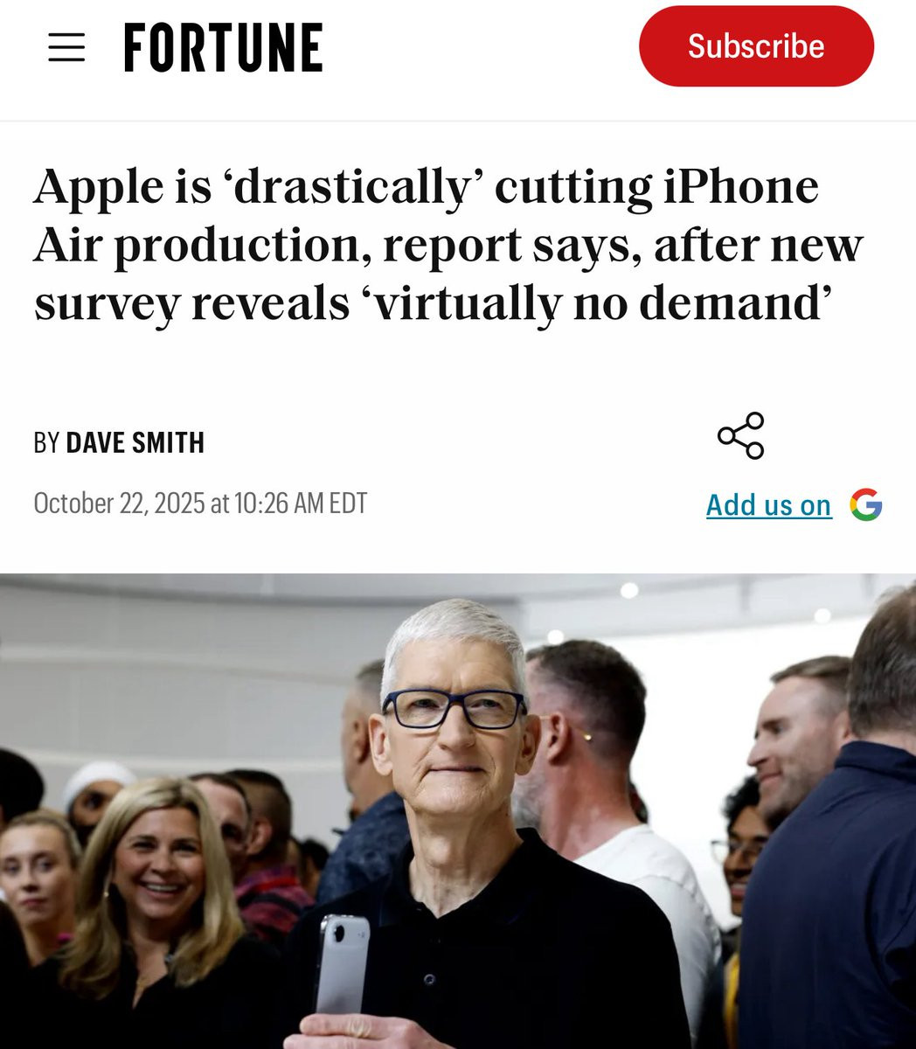This screenshot has height=1049, width=916.
Task: Click the article headline text
Action: pos(448,246)
